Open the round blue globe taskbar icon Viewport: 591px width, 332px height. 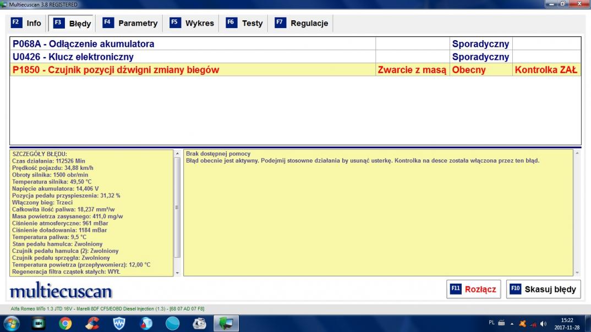coord(173,323)
